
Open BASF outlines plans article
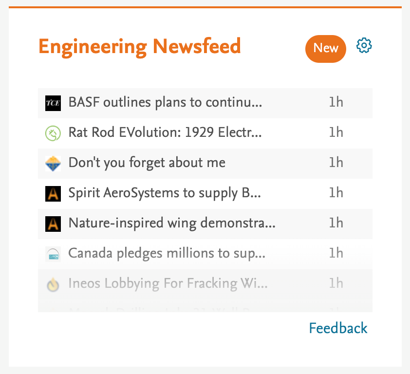(165, 103)
